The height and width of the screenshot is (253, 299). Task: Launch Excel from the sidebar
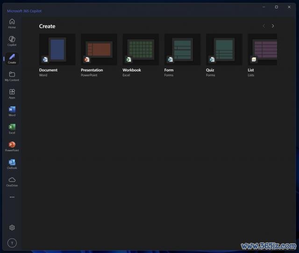12,129
